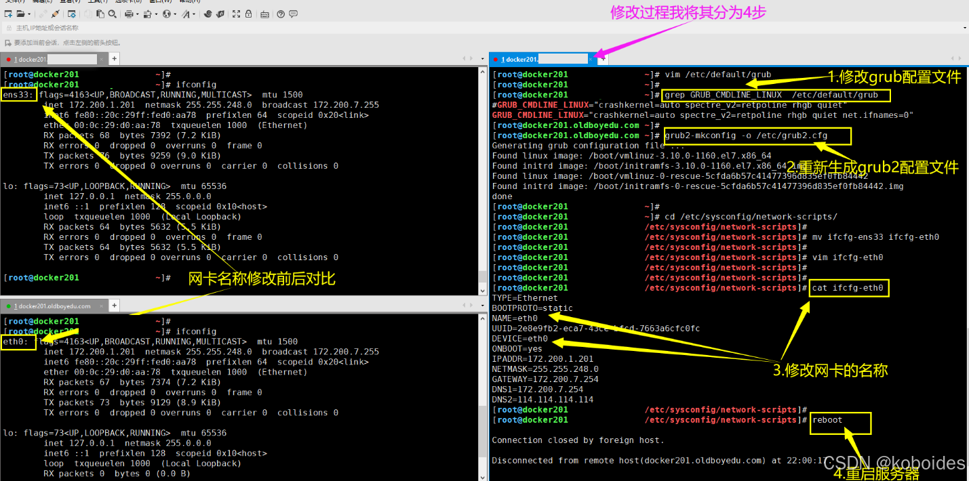969x481 pixels.
Task: Click the host or IP address input field
Action: tap(475, 28)
